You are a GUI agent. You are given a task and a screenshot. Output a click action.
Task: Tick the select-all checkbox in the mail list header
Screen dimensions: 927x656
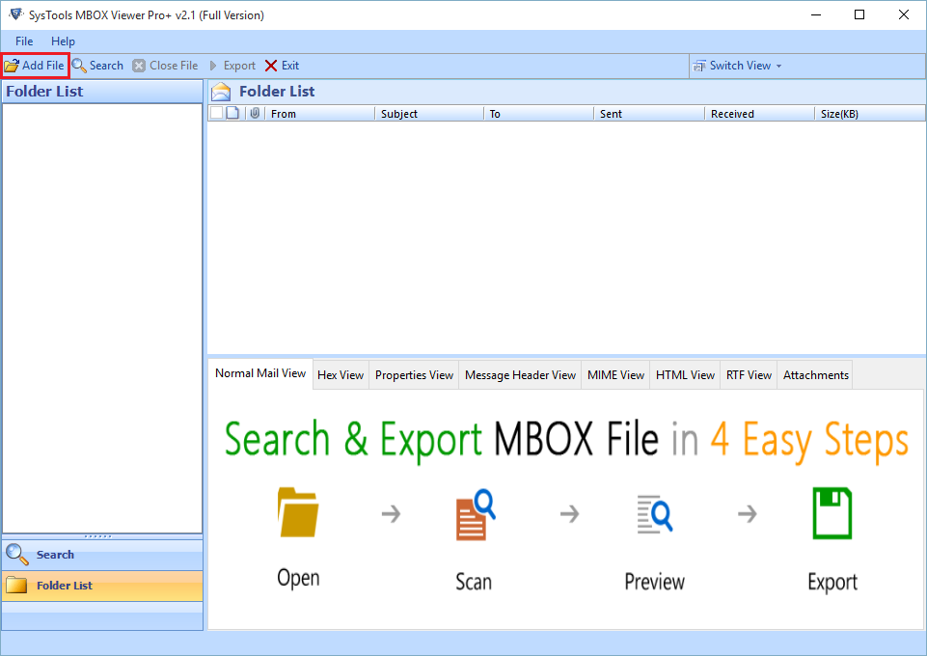pyautogui.click(x=217, y=113)
